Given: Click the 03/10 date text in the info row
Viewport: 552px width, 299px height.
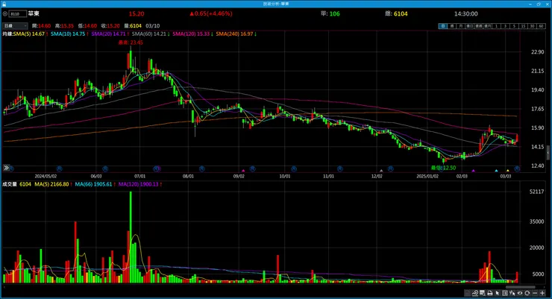Looking at the screenshot, I should (153, 26).
